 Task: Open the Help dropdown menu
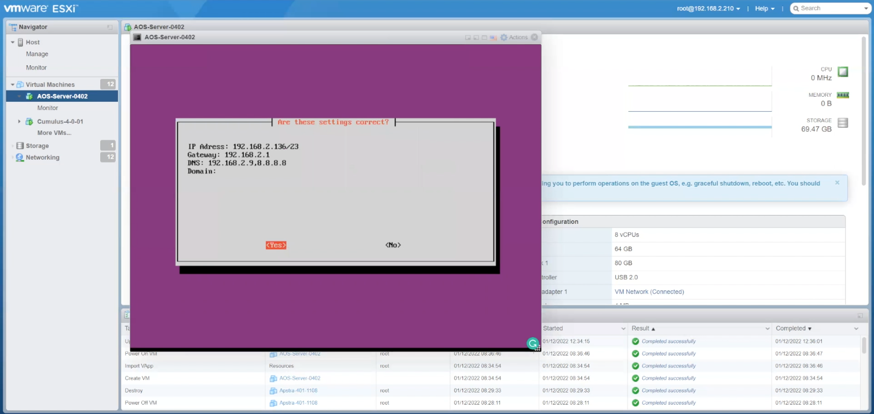coord(765,9)
